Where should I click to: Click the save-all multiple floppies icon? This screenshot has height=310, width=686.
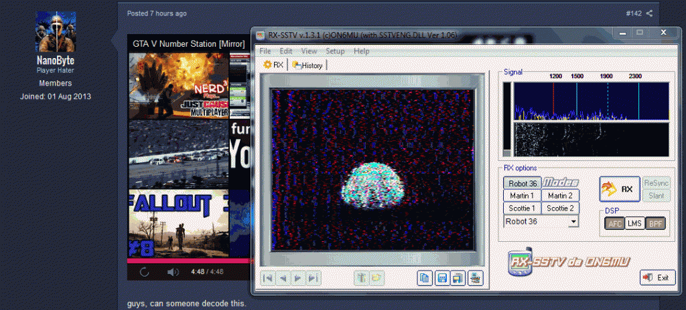coord(458,278)
